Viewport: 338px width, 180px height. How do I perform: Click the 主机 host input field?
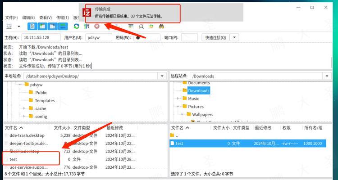tap(41, 37)
